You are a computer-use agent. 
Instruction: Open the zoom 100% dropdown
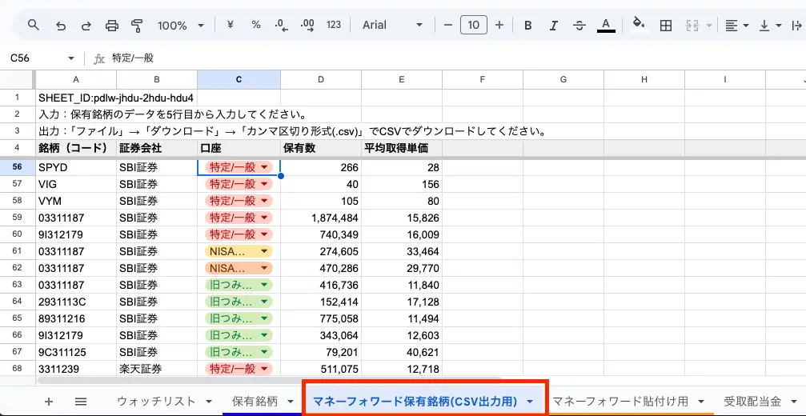pyautogui.click(x=181, y=25)
